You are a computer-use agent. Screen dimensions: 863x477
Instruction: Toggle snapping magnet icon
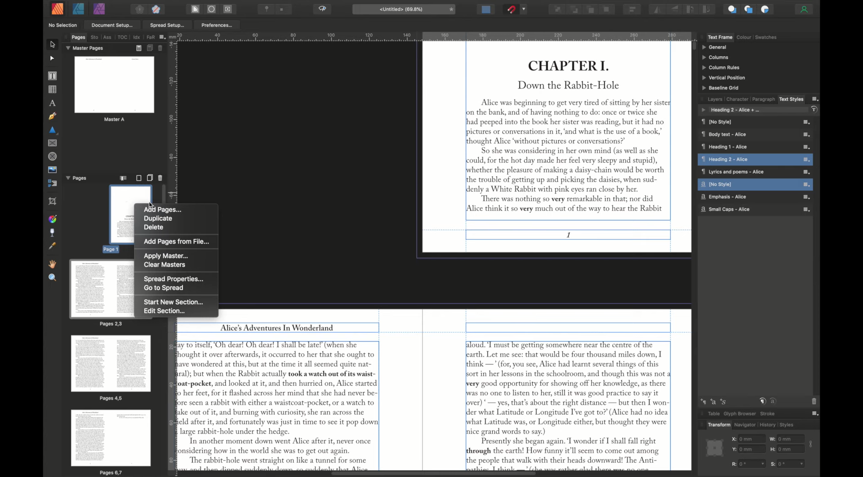click(512, 9)
